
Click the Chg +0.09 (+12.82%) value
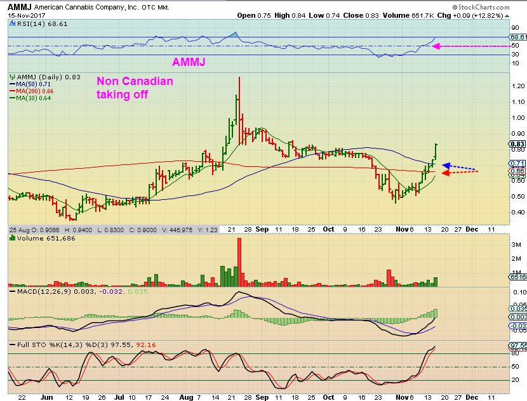470,15
